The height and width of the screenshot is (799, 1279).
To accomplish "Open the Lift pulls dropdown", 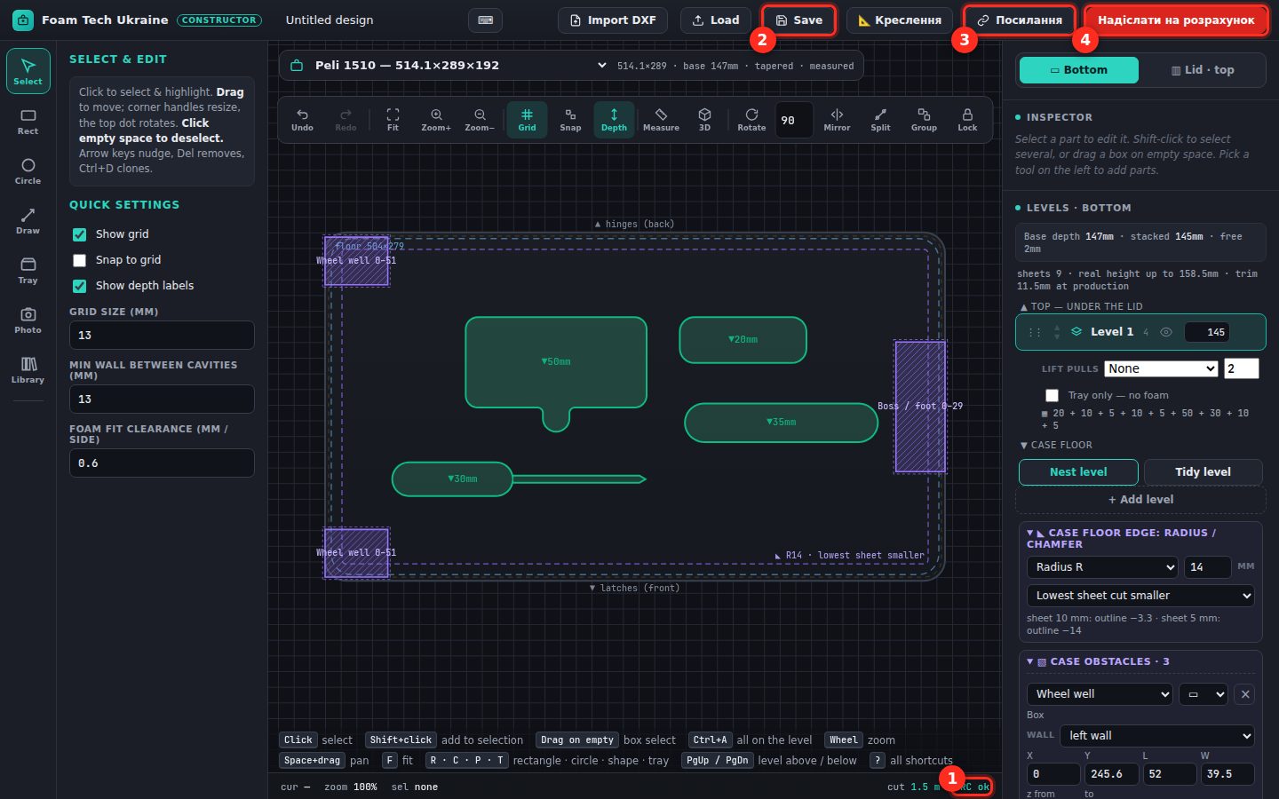I will [x=1161, y=368].
